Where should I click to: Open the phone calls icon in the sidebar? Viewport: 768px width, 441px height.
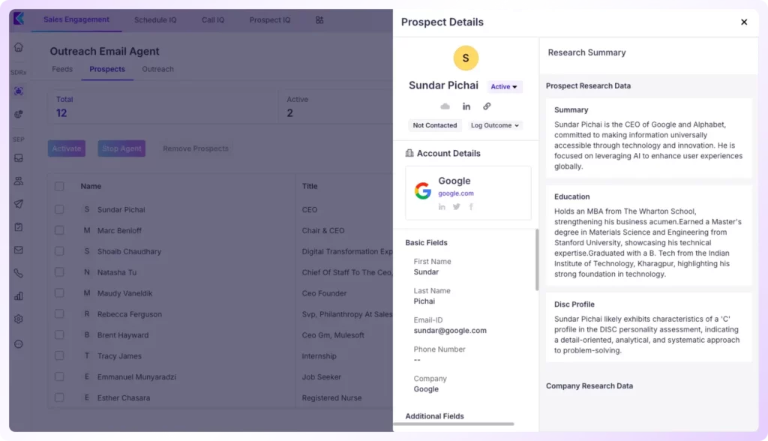[x=19, y=273]
